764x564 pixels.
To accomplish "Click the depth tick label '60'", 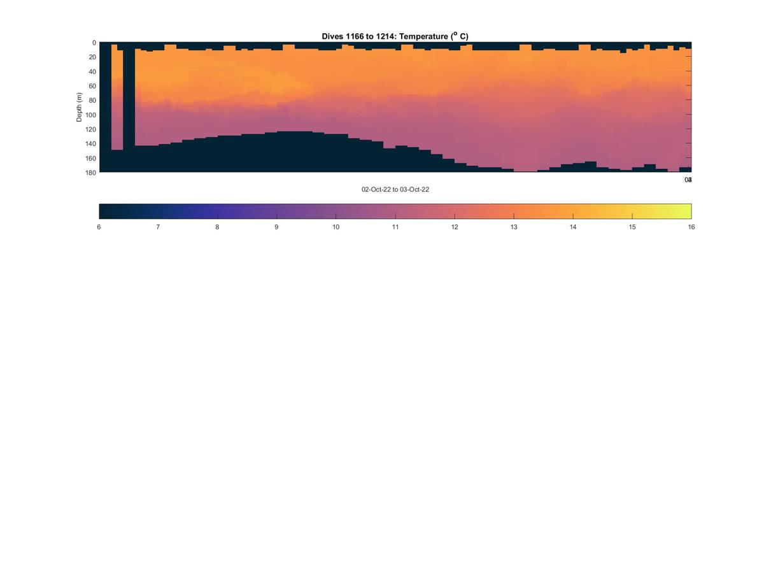I will pos(92,86).
